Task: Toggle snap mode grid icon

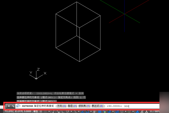Action: [x=45, y=112]
